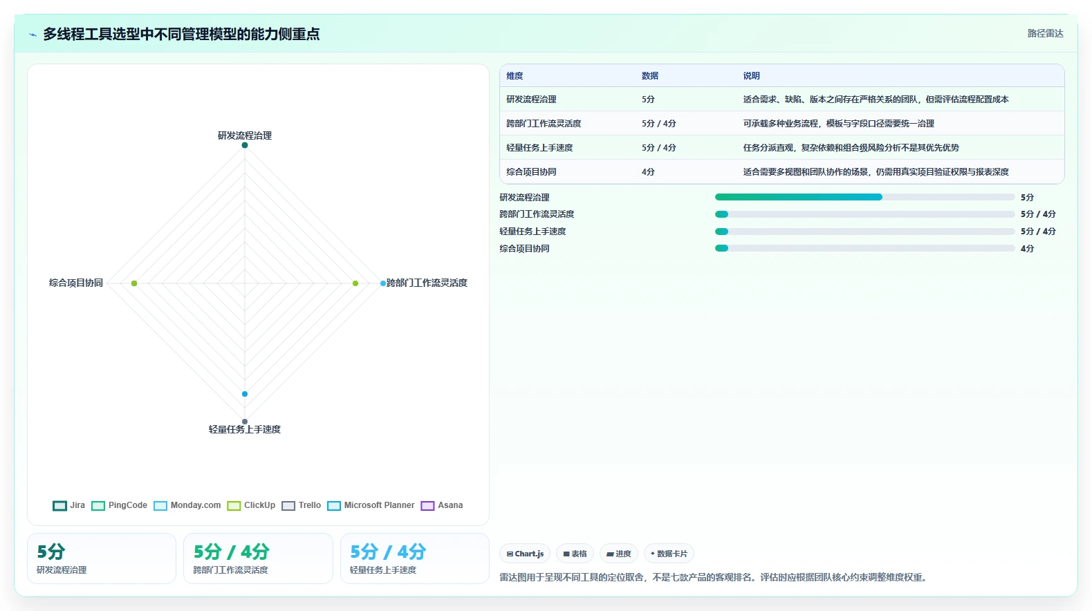Click the gray radar point above 轻量任务上手速度 label
This screenshot has height=611, width=1092.
pyautogui.click(x=245, y=422)
